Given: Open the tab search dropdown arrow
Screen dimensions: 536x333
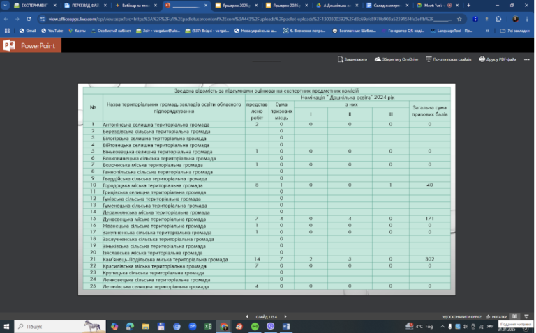Looking at the screenshot, I should (x=5, y=6).
